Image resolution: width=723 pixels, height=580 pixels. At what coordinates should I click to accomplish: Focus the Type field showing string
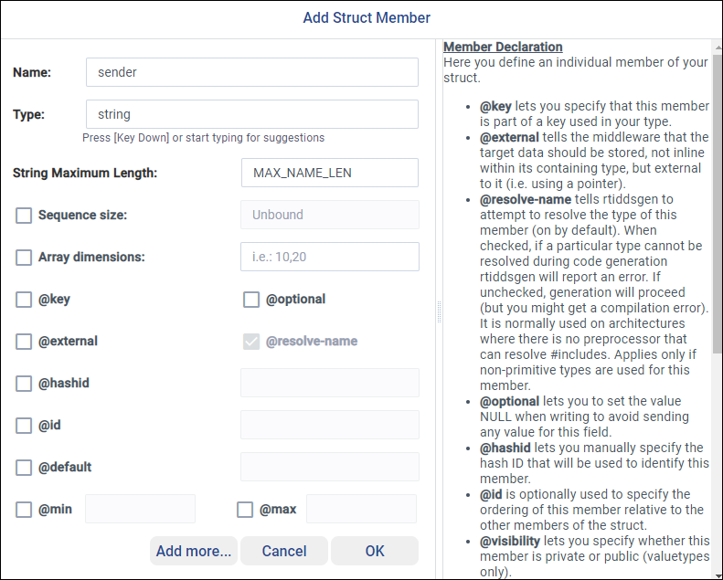pyautogui.click(x=251, y=114)
